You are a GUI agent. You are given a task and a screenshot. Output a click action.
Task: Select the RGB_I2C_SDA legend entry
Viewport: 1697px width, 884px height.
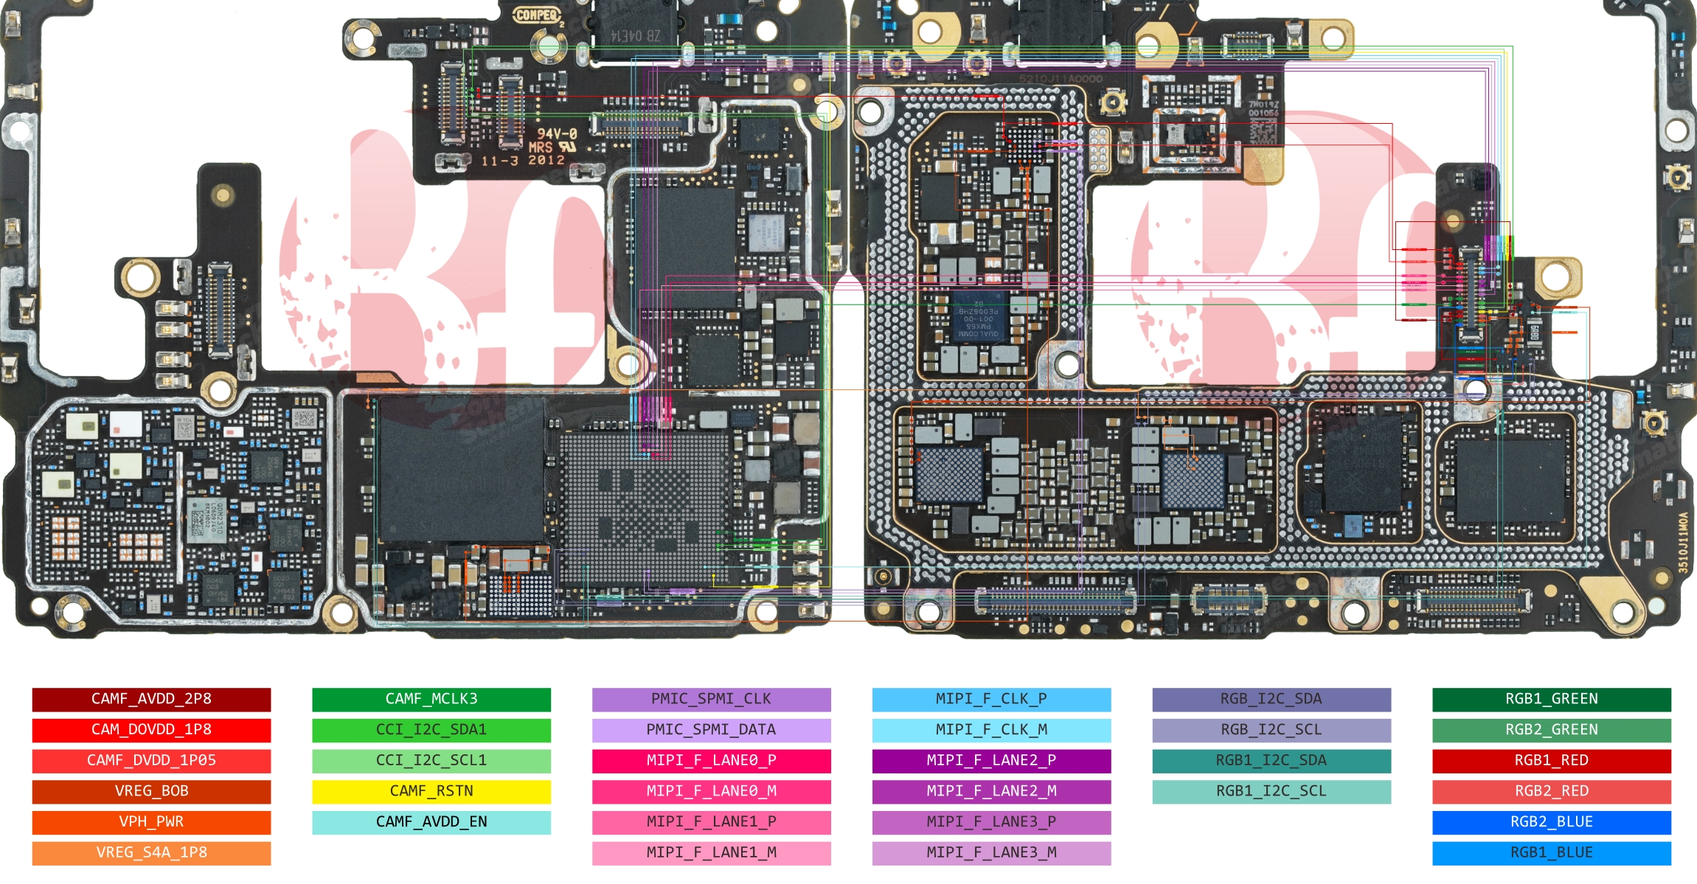[1272, 699]
